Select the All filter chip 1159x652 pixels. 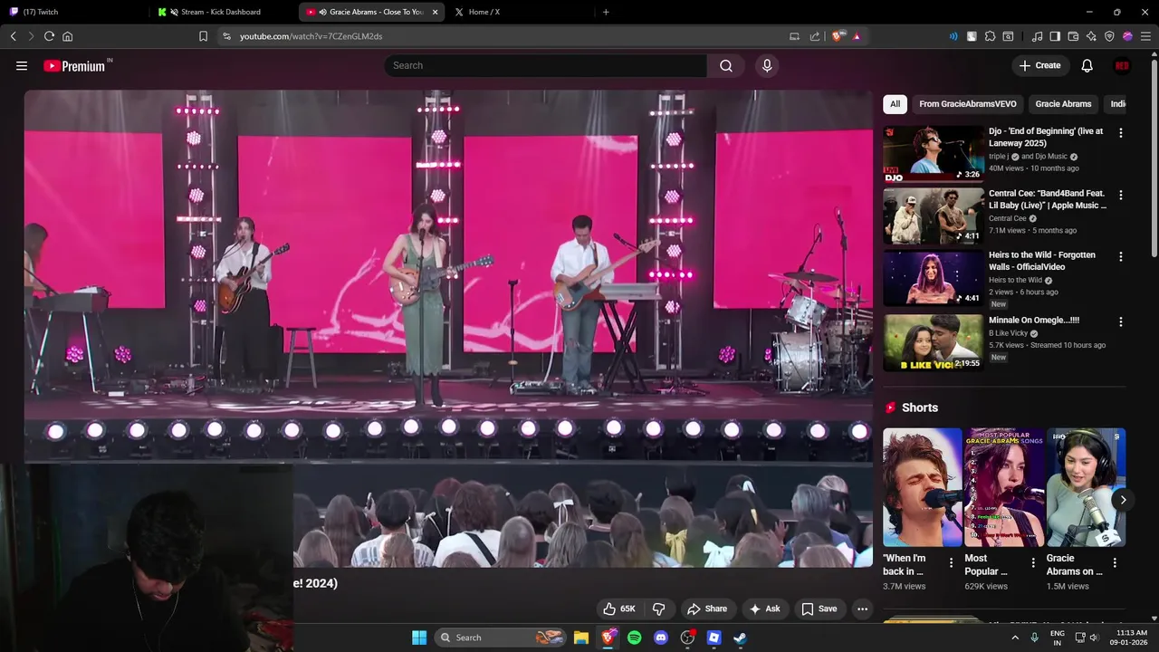[895, 104]
